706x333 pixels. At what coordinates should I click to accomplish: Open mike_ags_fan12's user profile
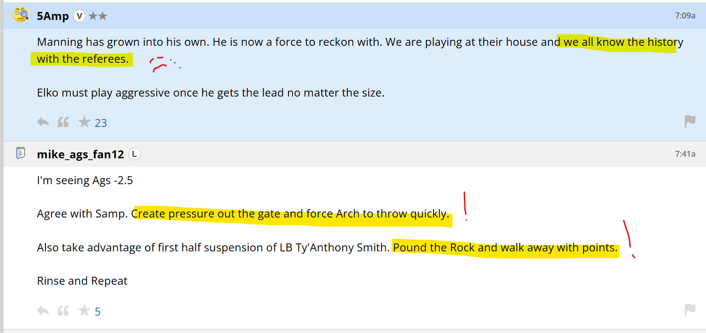80,154
